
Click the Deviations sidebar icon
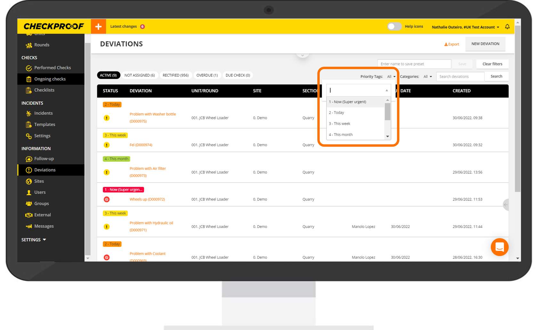coord(29,170)
